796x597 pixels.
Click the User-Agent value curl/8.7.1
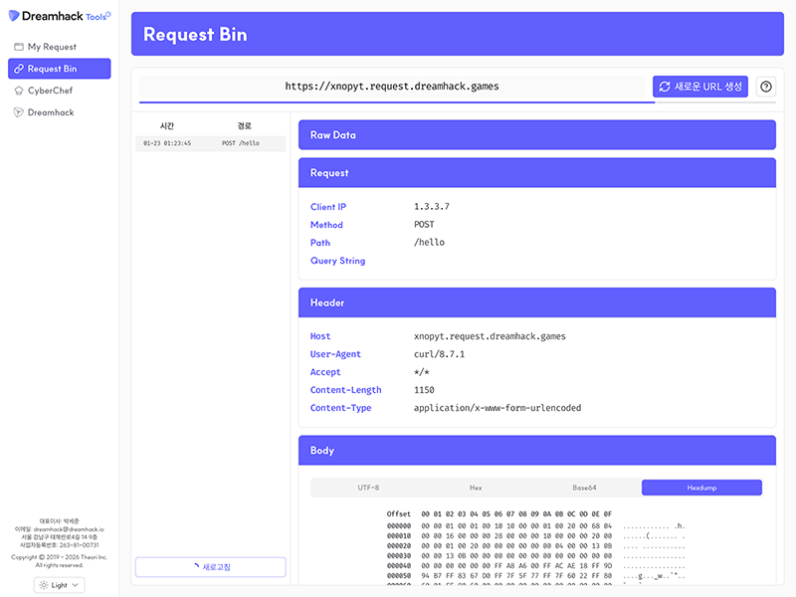tap(439, 354)
